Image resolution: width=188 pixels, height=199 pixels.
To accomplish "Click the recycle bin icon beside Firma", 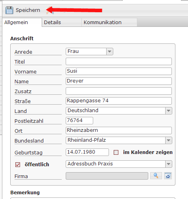I will (x=168, y=176).
